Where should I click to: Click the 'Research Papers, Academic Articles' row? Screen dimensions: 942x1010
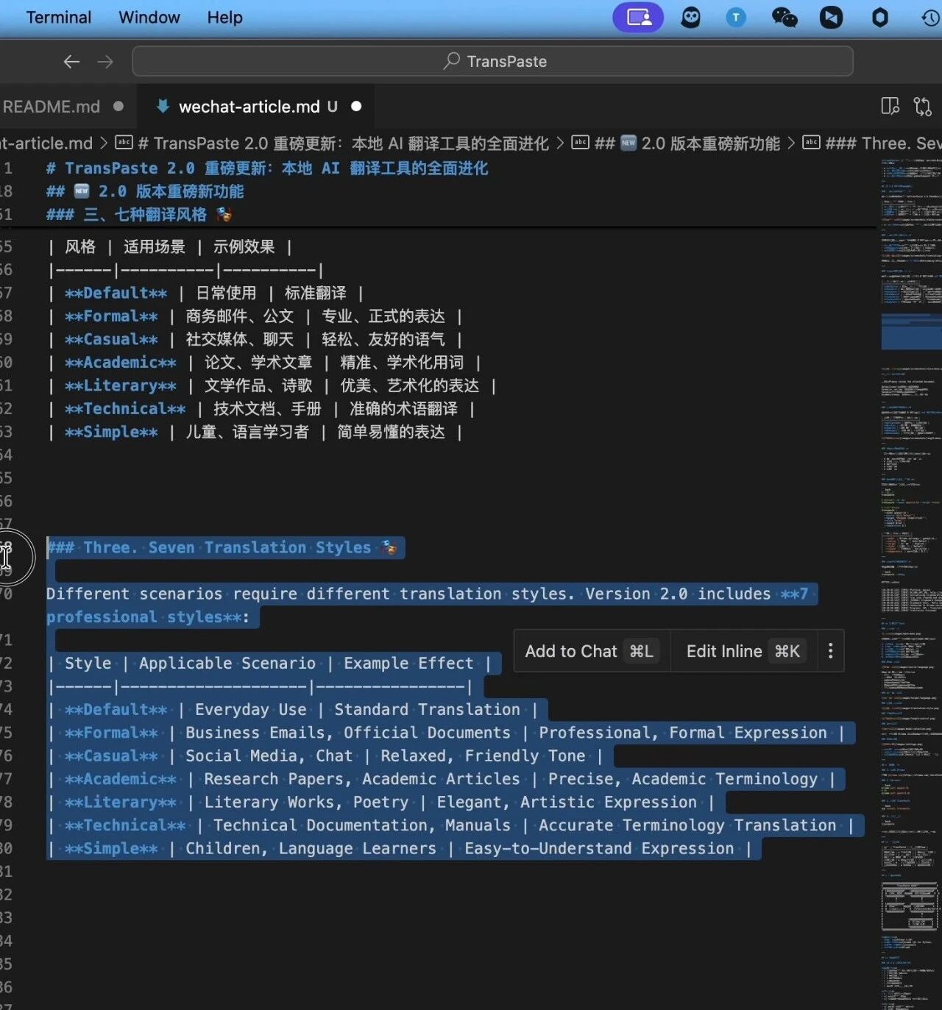click(442, 779)
